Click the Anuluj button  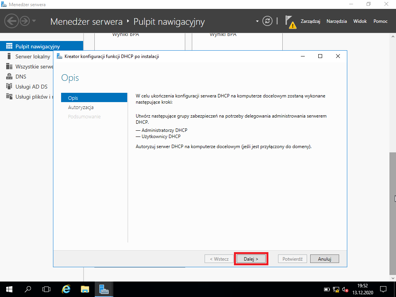324,259
